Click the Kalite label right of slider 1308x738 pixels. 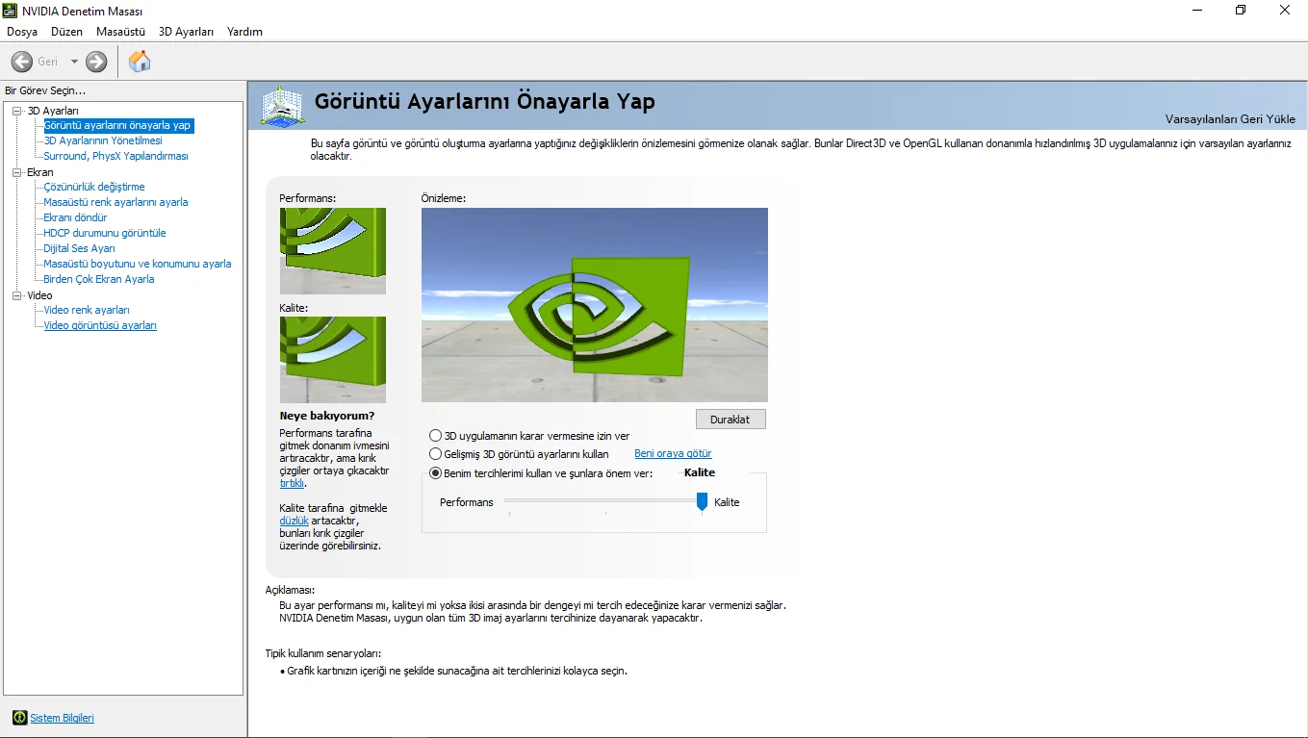coord(727,502)
